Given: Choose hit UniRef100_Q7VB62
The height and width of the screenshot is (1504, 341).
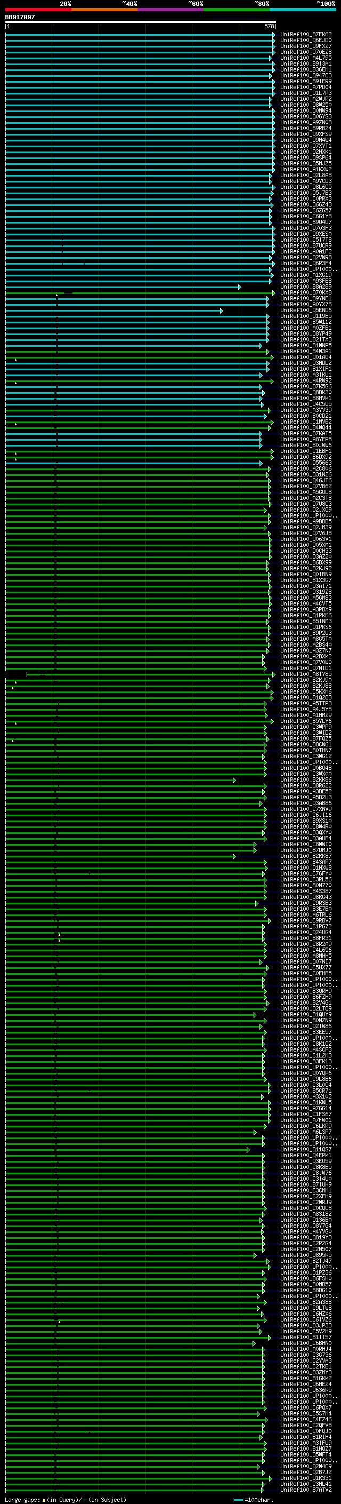Looking at the screenshot, I should pos(306,487).
